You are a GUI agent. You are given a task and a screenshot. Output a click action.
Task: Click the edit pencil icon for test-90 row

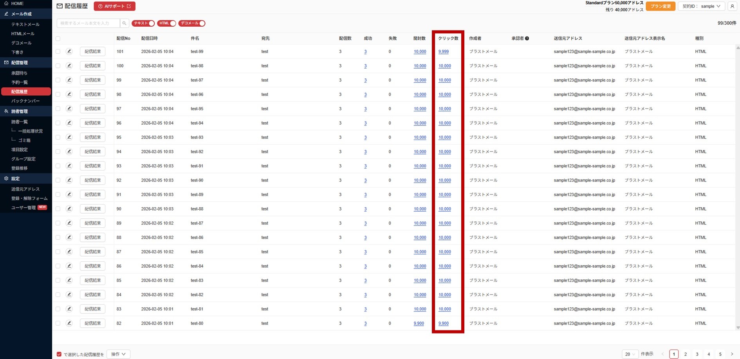tap(69, 180)
